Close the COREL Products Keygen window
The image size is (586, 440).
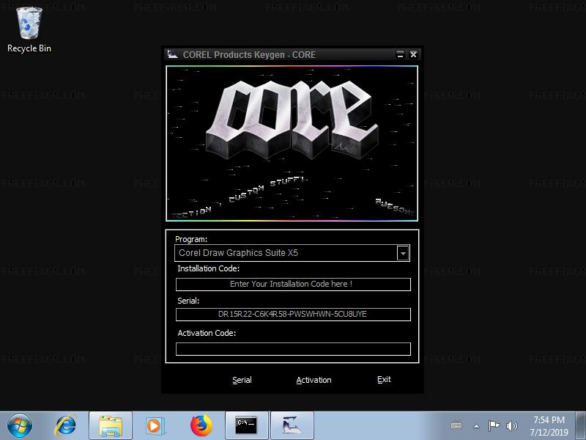(x=413, y=54)
